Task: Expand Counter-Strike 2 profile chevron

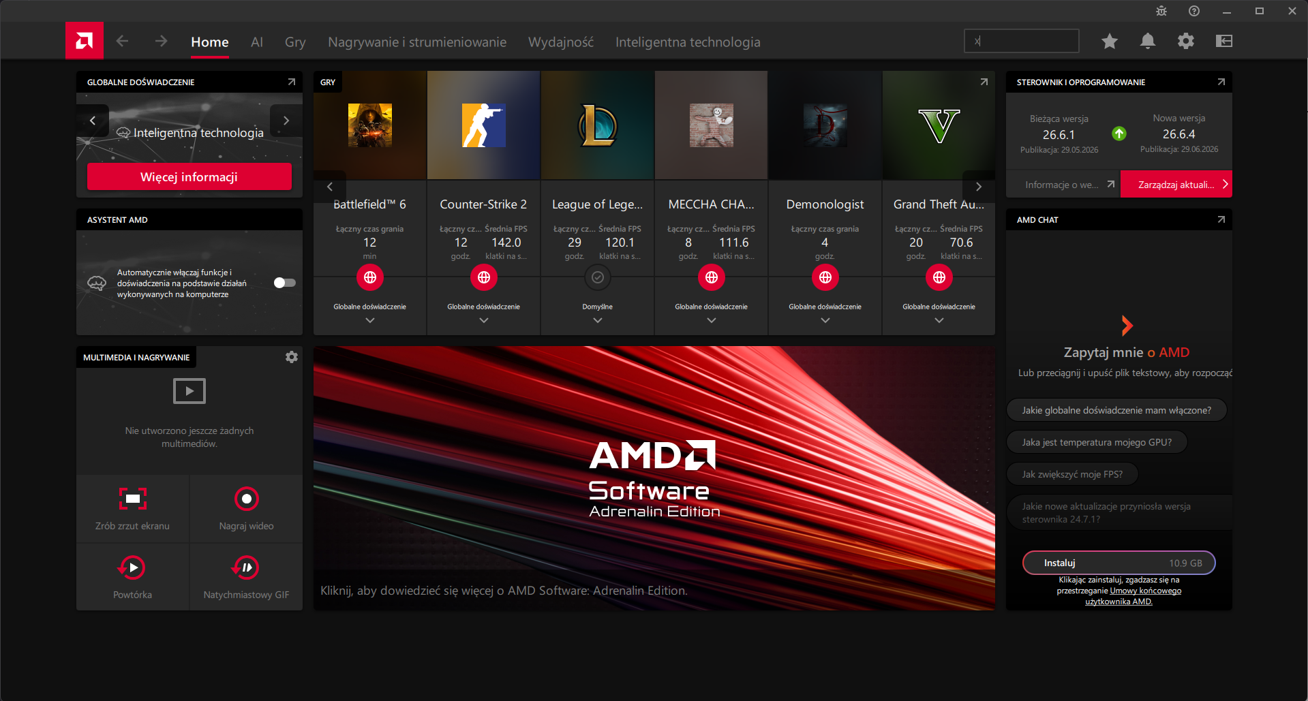Action: point(484,320)
